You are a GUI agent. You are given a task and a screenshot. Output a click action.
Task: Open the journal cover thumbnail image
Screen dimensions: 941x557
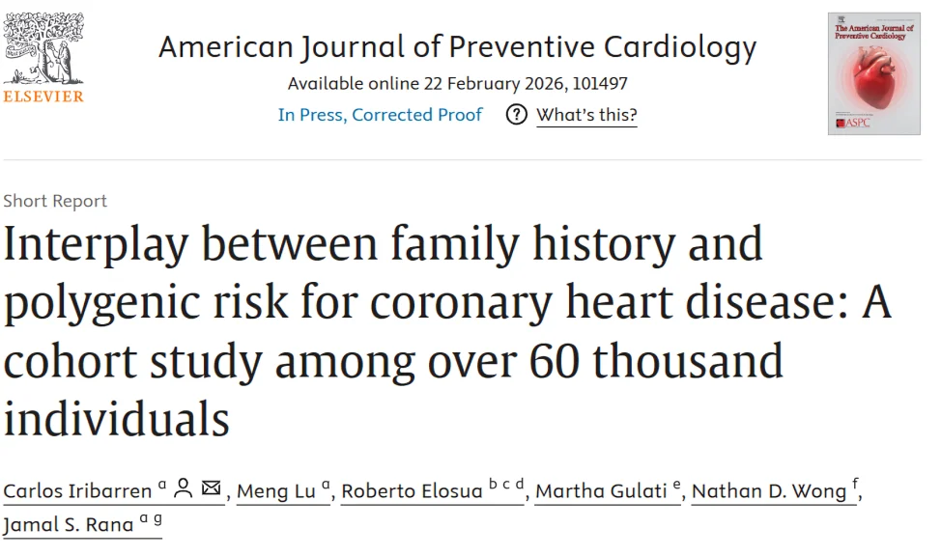[x=872, y=72]
